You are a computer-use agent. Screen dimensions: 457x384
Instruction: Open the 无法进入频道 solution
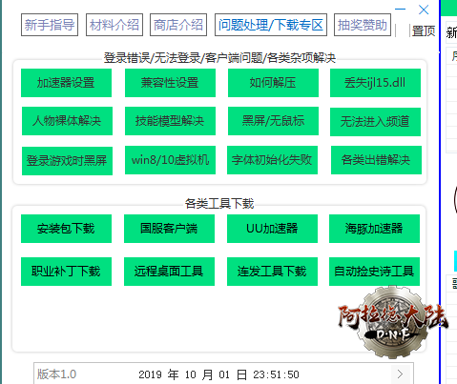tap(375, 122)
